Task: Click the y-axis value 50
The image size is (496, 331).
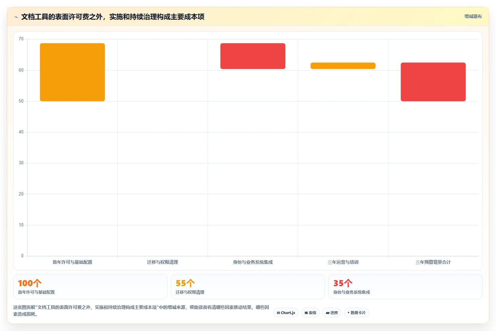Action: [21, 101]
